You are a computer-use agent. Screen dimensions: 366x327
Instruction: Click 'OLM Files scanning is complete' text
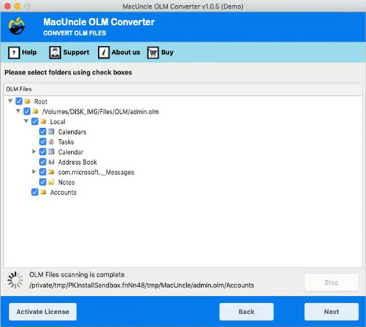coord(77,275)
